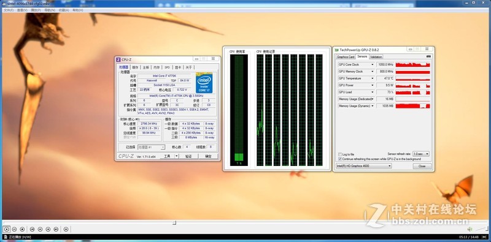Pause the video playback

point(14,229)
